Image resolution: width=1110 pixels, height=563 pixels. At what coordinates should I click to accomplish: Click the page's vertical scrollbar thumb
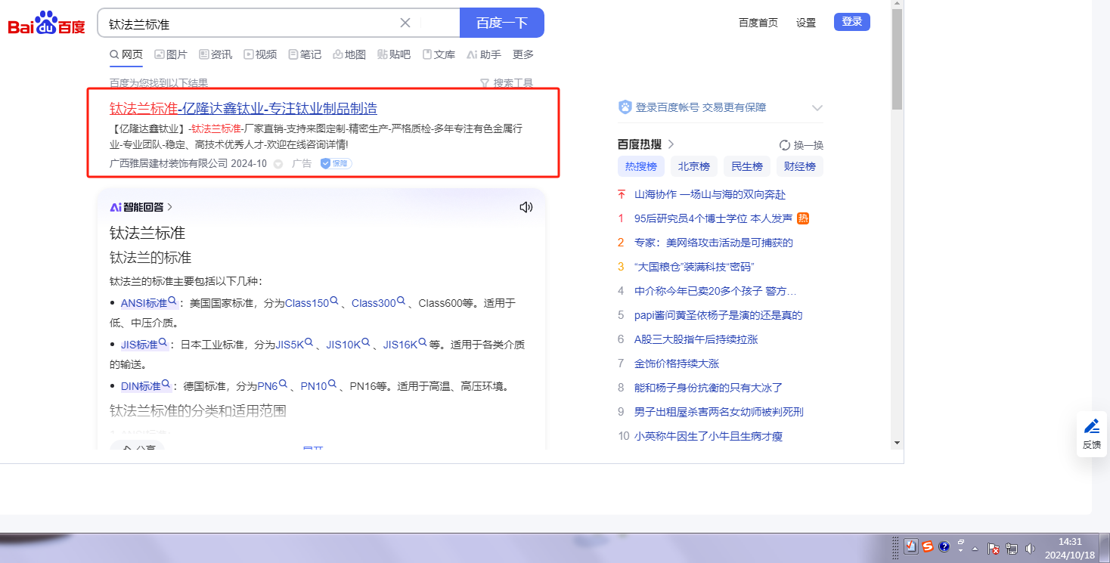click(897, 60)
